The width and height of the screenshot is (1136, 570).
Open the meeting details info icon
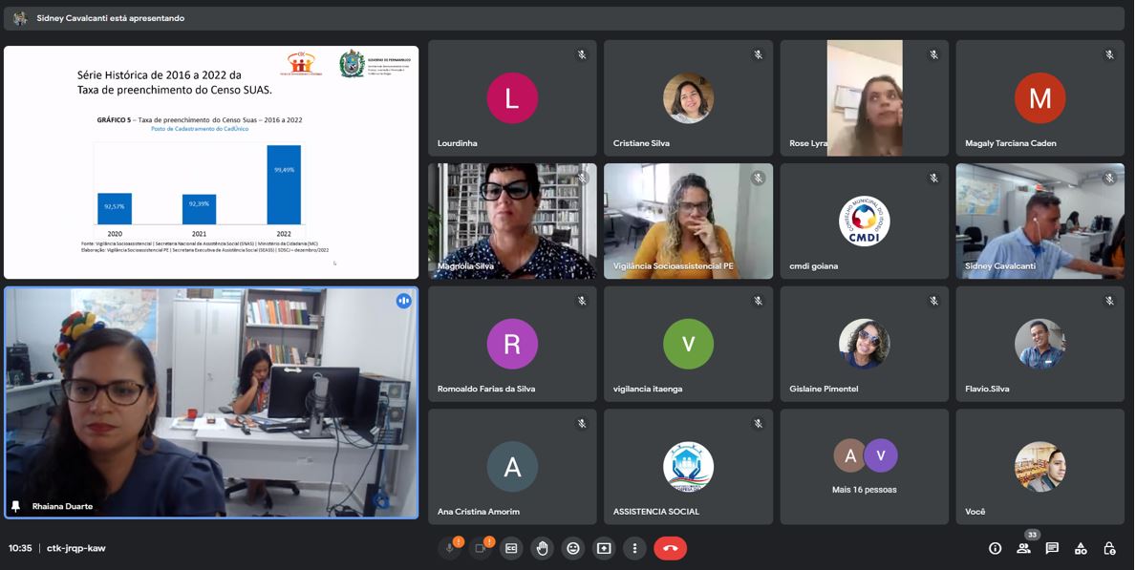click(x=995, y=548)
